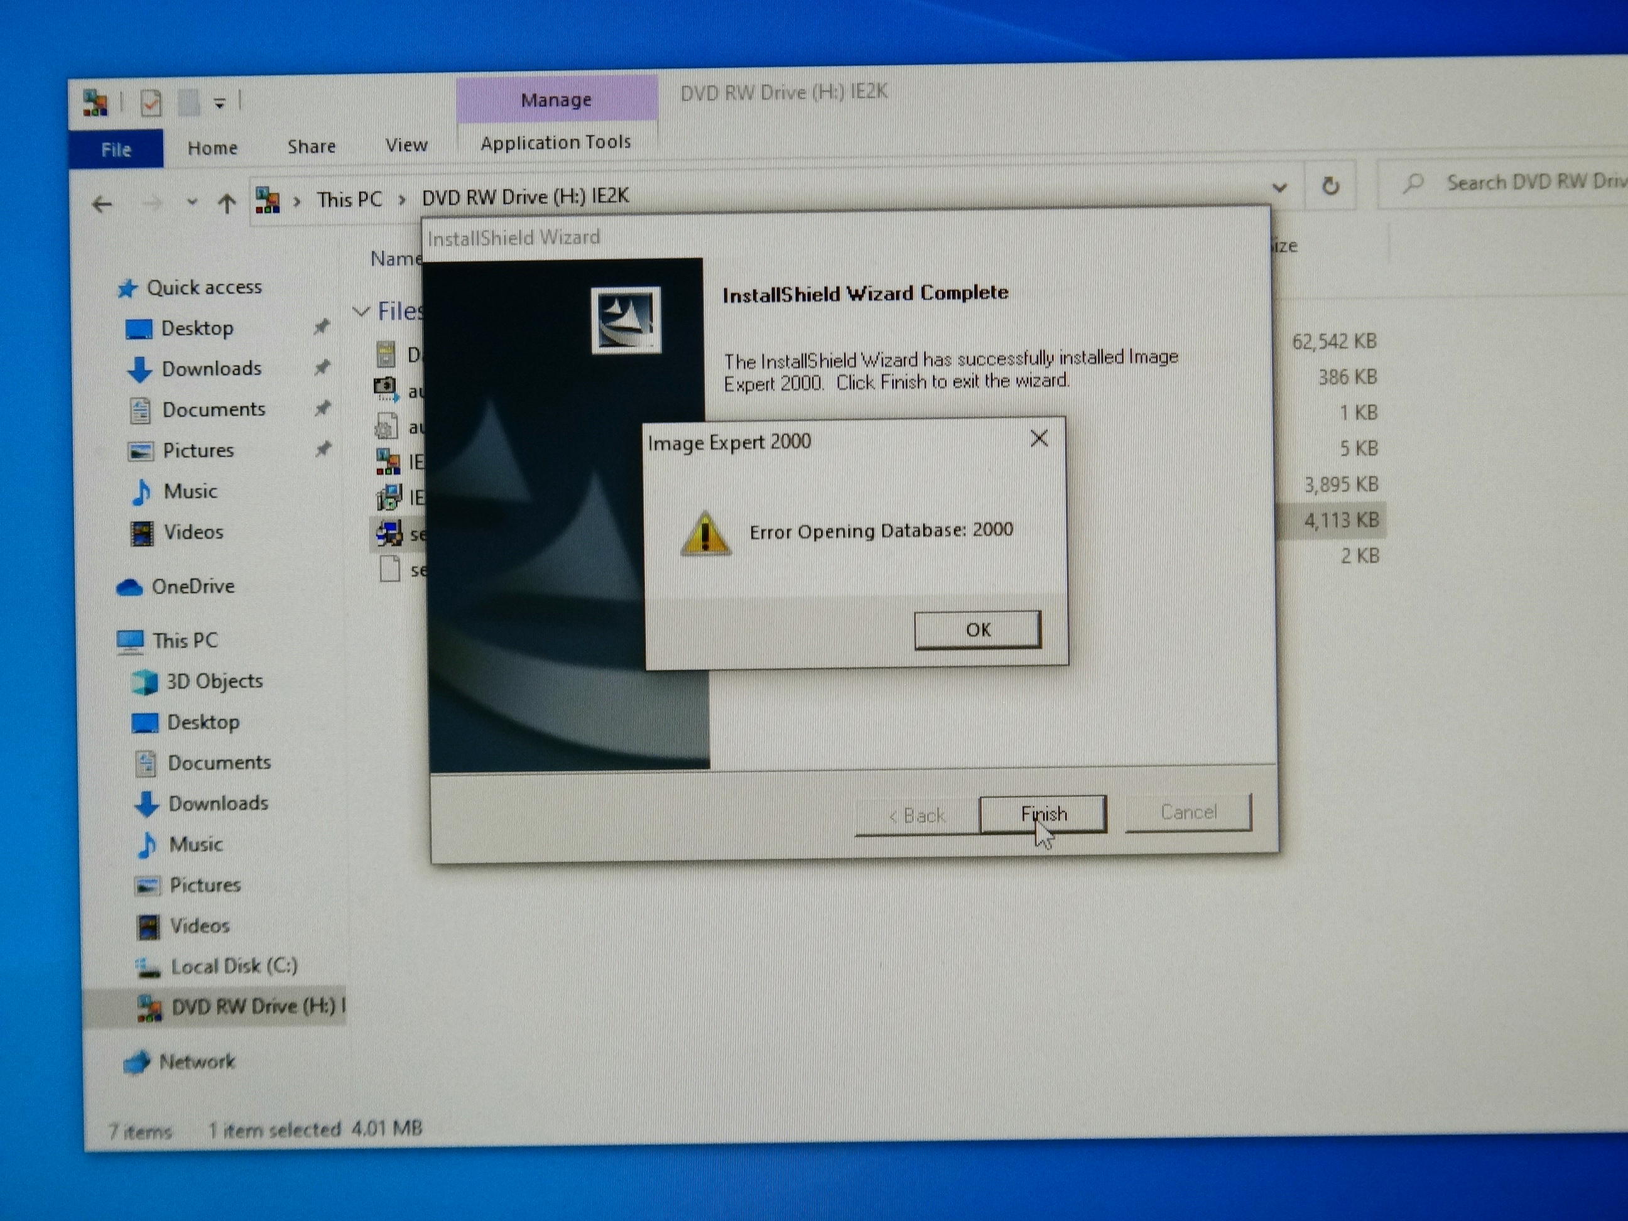This screenshot has height=1221, width=1628.
Task: Click the Forward navigation arrow in Explorer
Action: [151, 203]
